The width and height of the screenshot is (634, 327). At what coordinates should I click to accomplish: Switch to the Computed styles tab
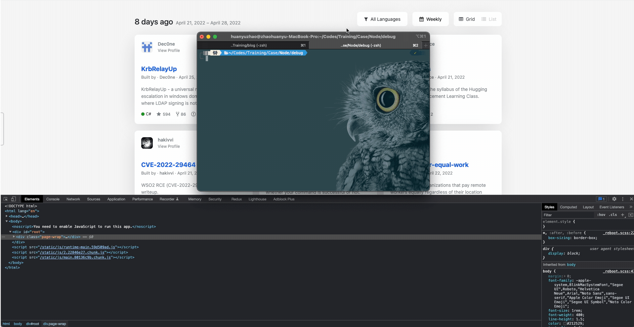coord(569,207)
